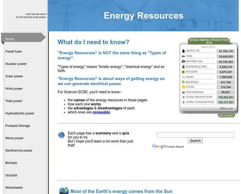241x194 pixels.
Task: Click the green biofuels leaf icon
Action: tap(183, 82)
